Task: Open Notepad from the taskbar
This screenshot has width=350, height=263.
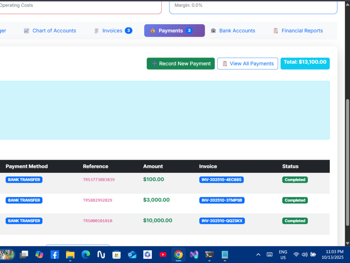Action: pos(225,255)
